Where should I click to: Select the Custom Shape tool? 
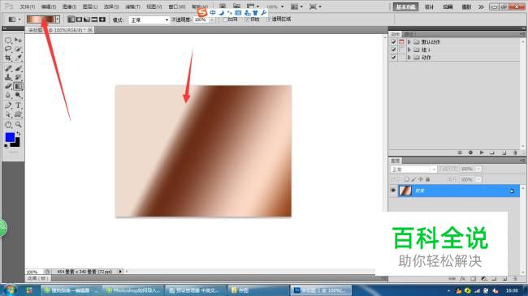tap(18, 114)
